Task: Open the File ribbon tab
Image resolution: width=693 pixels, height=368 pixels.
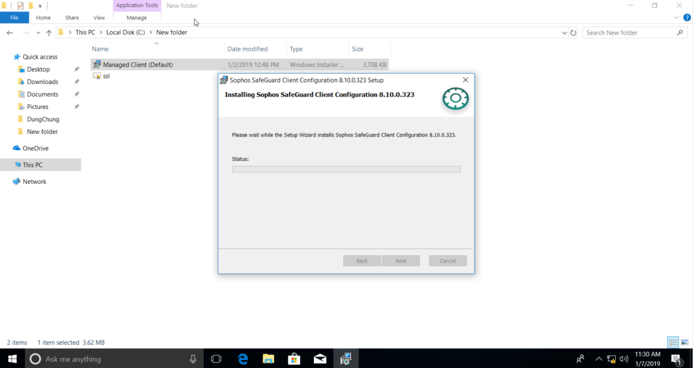Action: [14, 18]
